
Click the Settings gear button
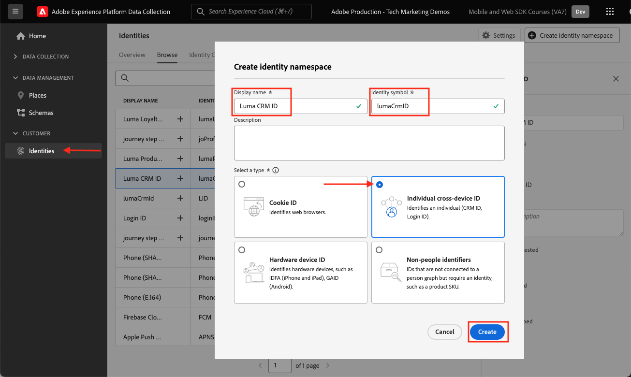click(499, 35)
